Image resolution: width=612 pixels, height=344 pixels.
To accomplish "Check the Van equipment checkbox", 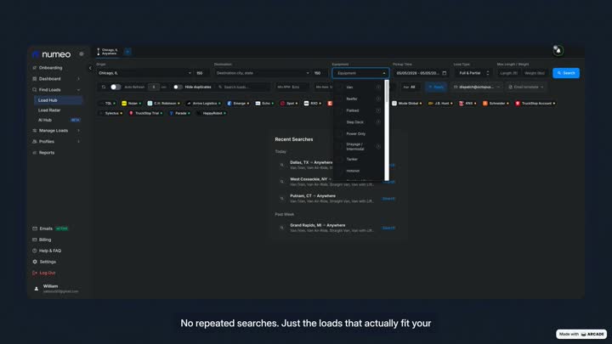I will pos(340,87).
